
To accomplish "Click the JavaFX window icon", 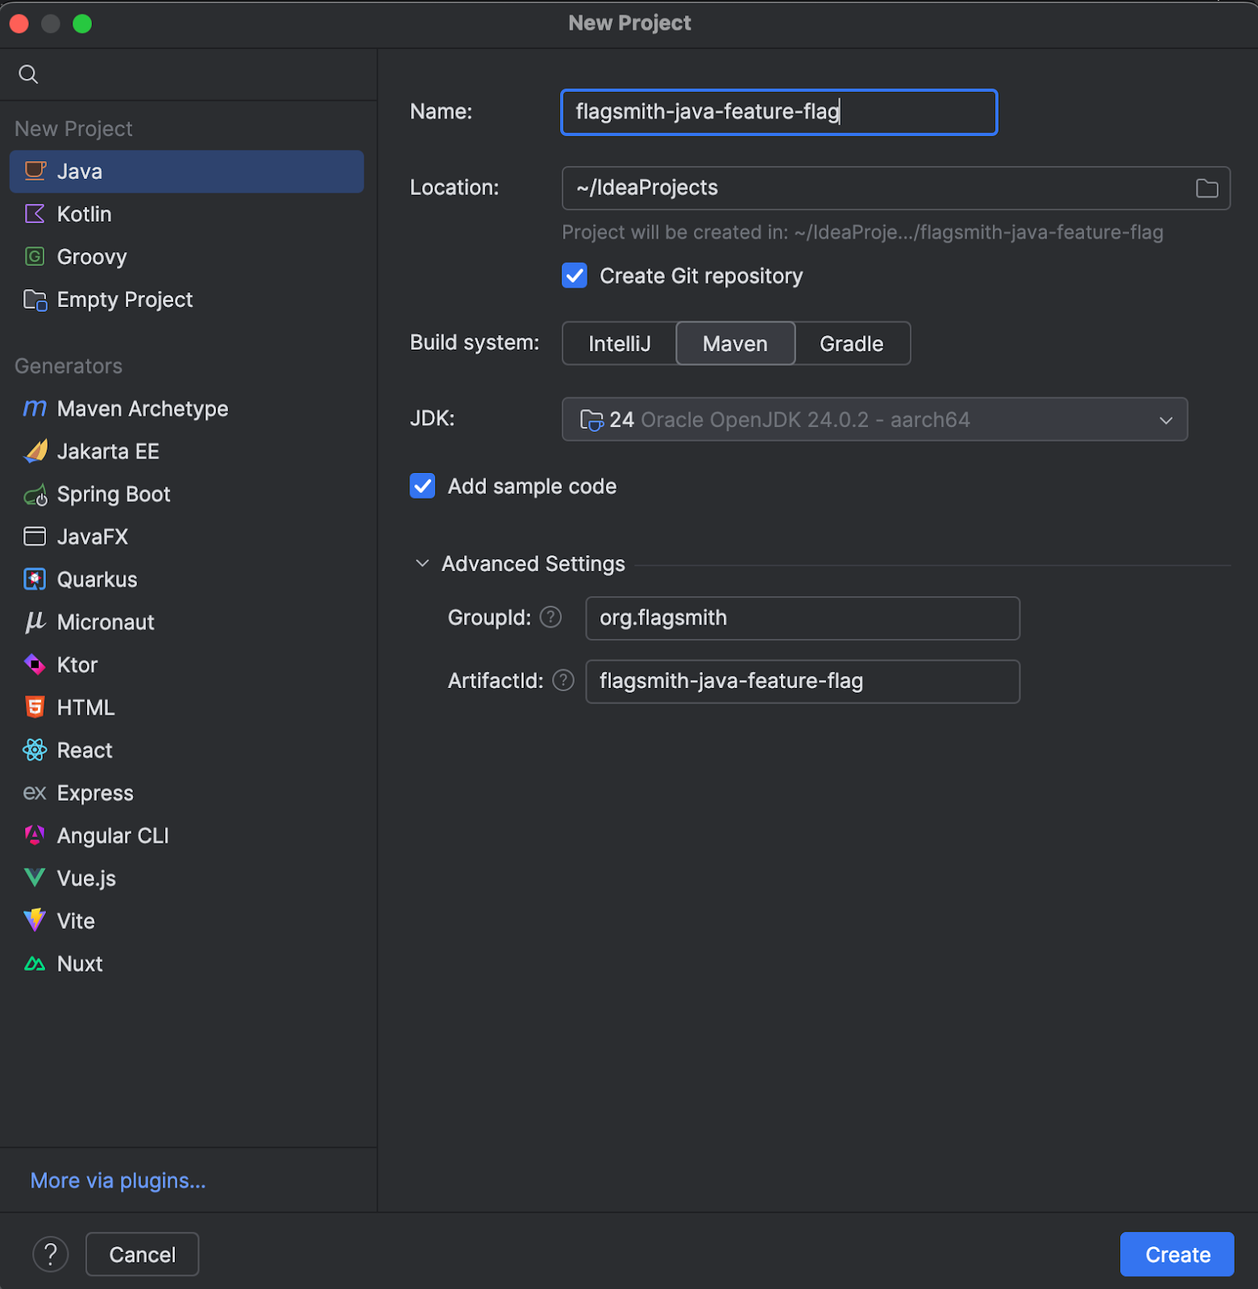I will [35, 537].
